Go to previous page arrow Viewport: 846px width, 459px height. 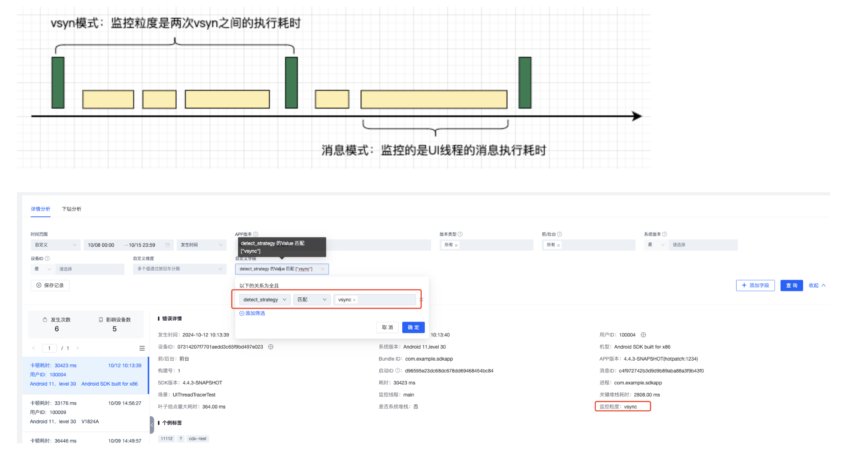coord(34,348)
